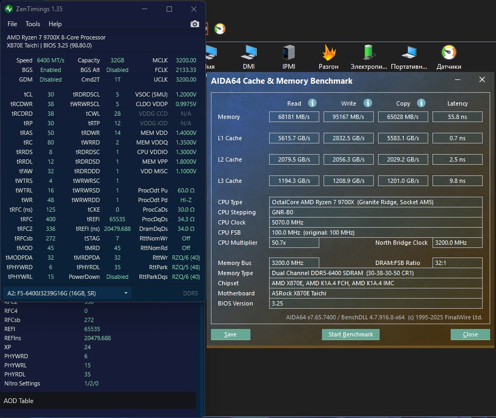Click the CPU Type field
496x418 pixels.
[375, 202]
